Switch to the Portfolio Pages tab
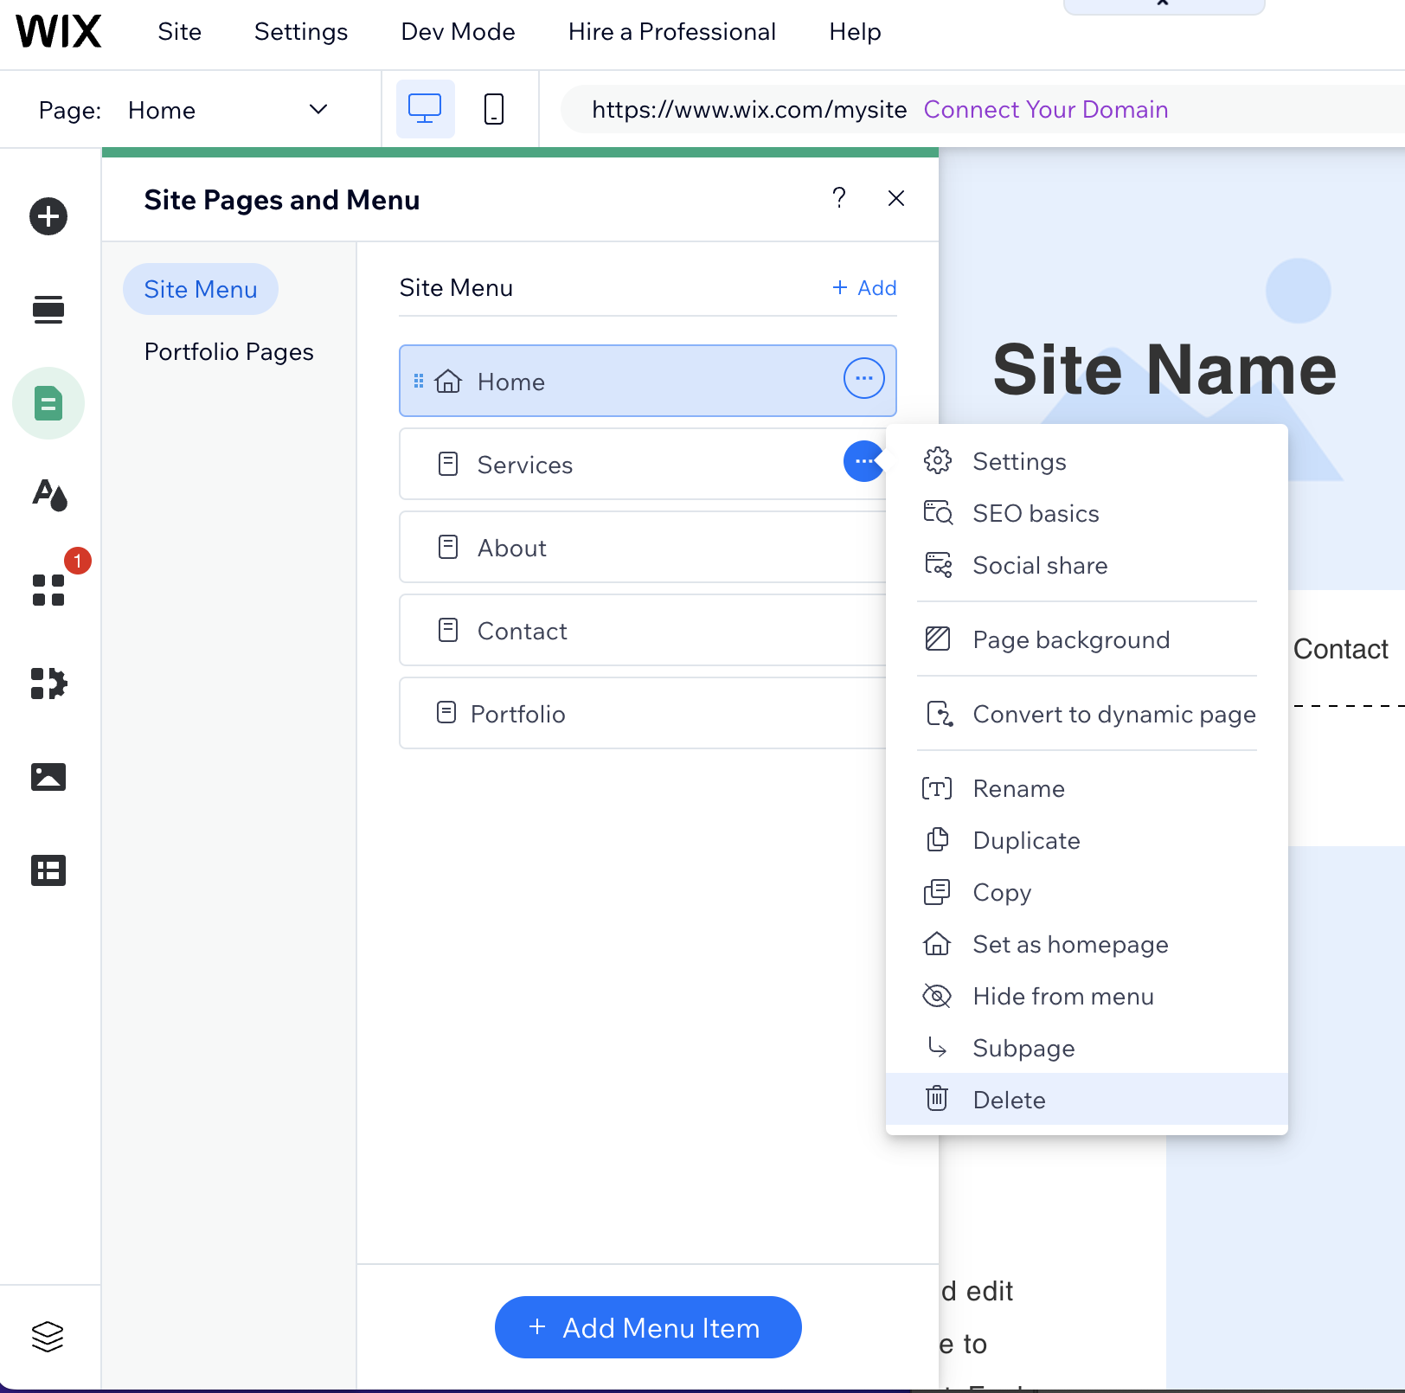The height and width of the screenshot is (1393, 1405). (x=228, y=352)
